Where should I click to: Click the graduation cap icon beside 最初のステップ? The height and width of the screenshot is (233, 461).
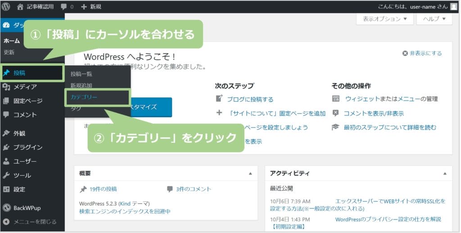coord(335,127)
